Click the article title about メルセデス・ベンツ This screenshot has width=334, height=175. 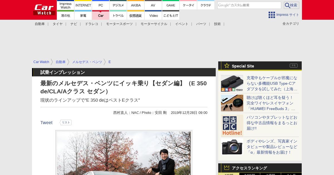(124, 87)
